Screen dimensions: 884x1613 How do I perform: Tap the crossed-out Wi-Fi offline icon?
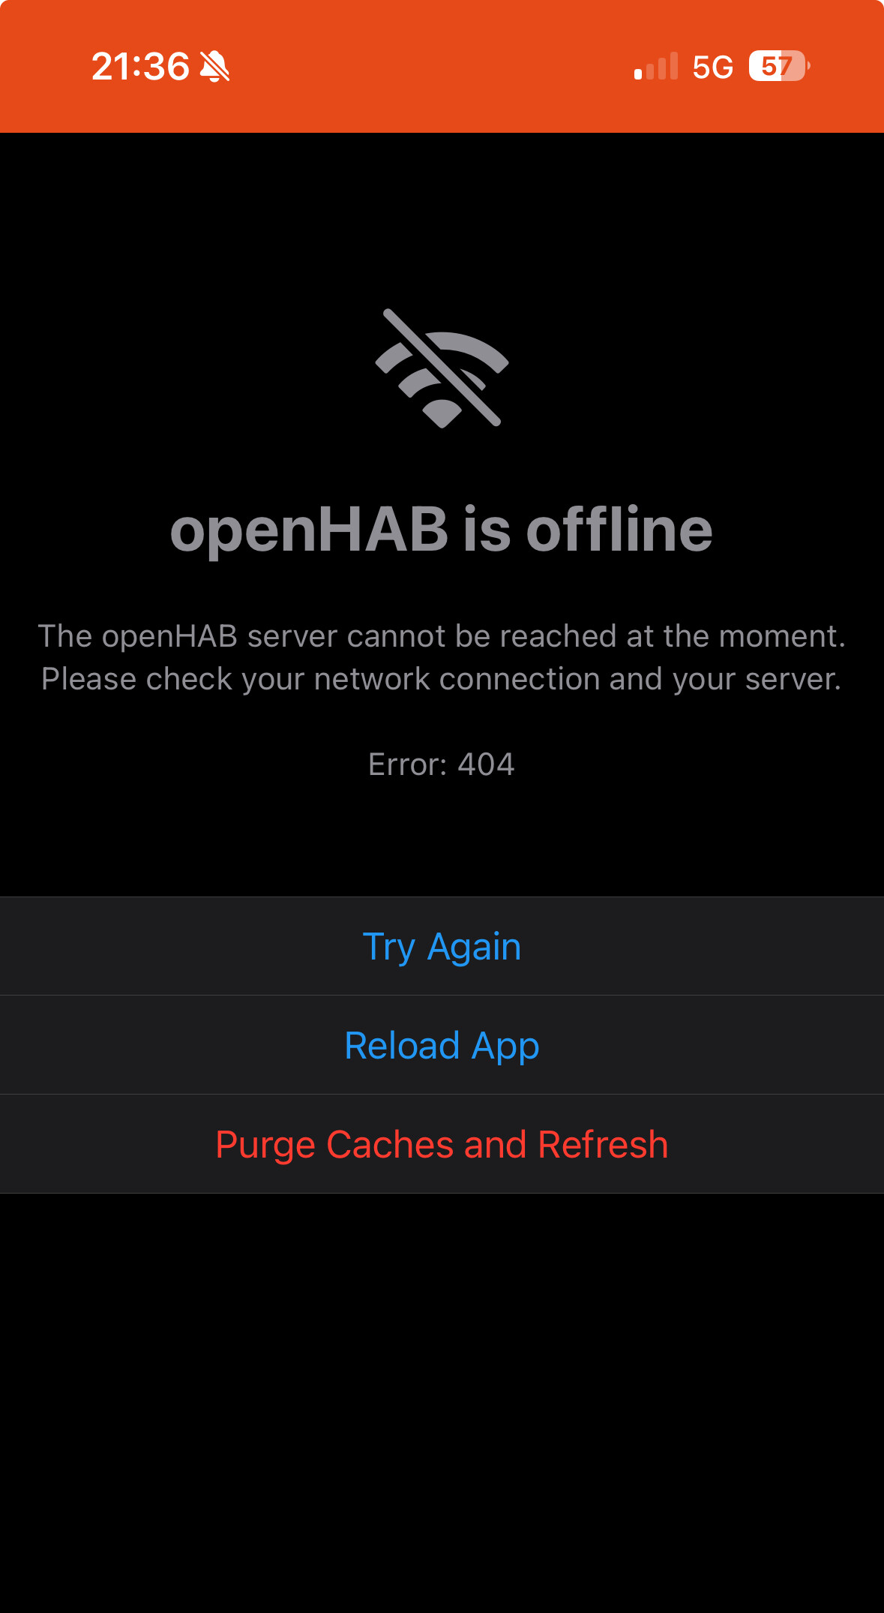click(x=442, y=368)
